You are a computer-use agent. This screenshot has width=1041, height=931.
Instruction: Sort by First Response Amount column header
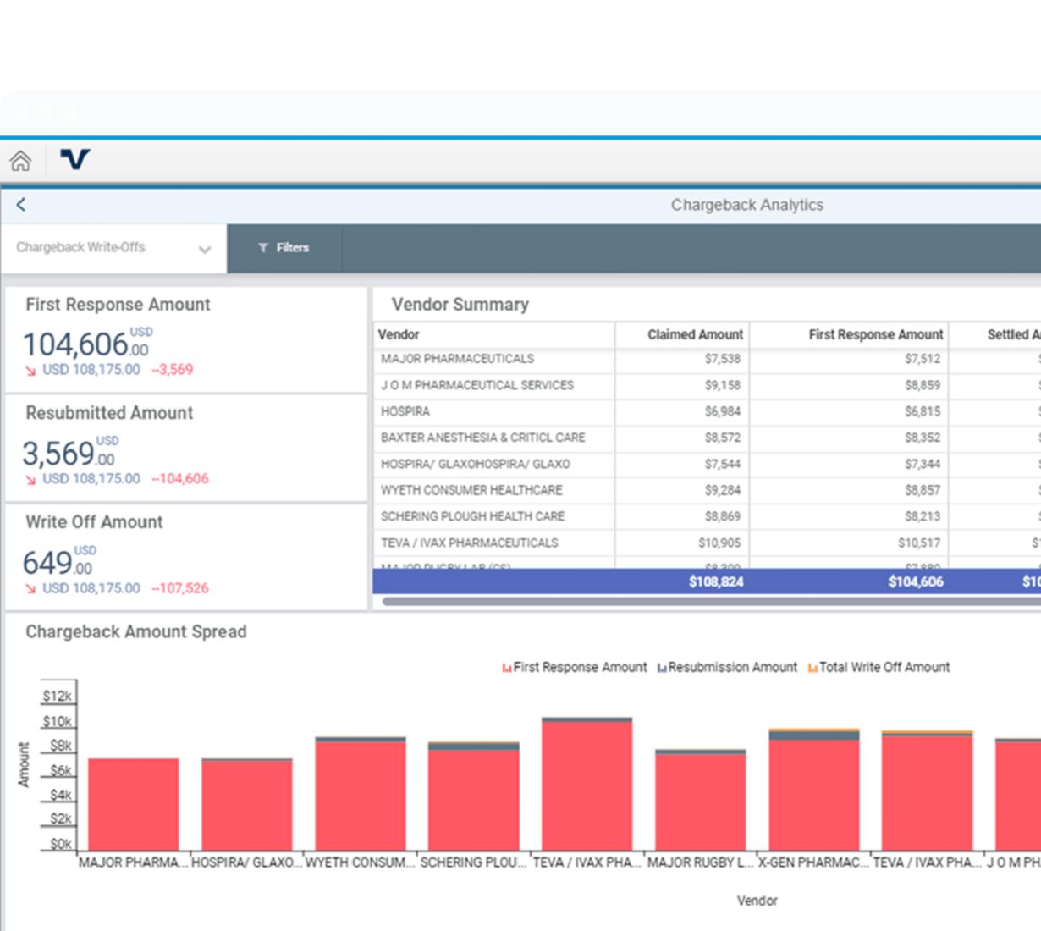[x=875, y=335]
